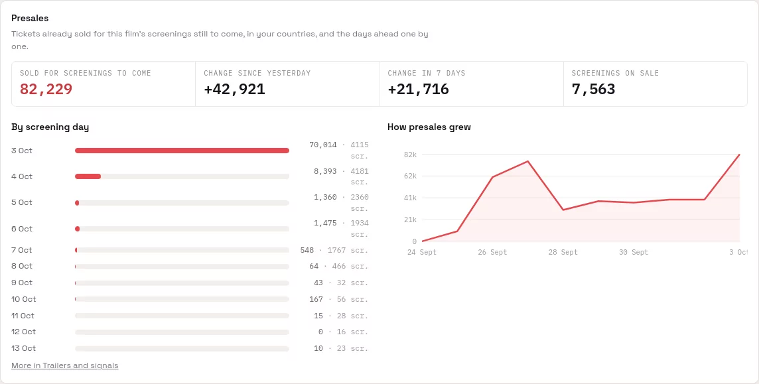Click the 70,014 tickets figure

[x=323, y=145]
